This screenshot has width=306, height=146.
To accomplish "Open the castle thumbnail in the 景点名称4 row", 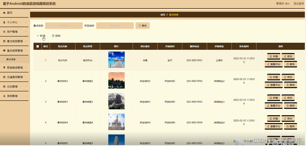I will 116,122.
